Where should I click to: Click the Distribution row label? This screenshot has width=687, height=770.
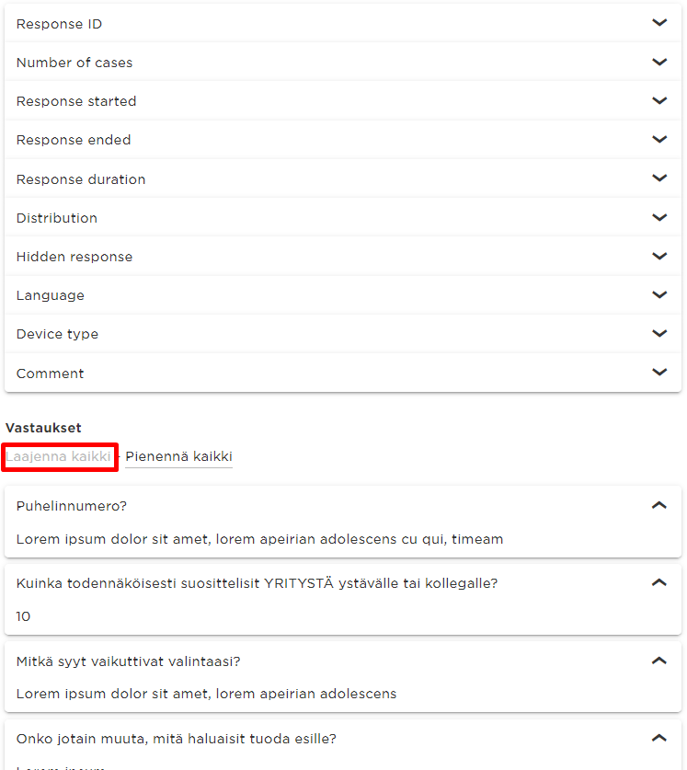(57, 218)
